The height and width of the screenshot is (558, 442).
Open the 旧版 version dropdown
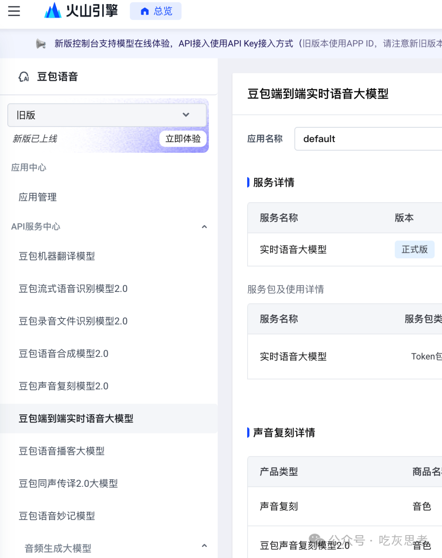tap(107, 115)
